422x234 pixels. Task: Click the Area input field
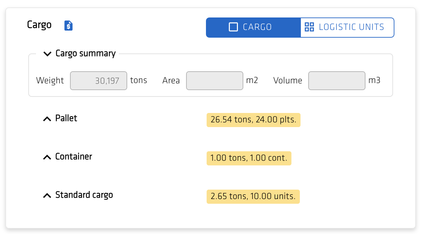[x=214, y=81]
